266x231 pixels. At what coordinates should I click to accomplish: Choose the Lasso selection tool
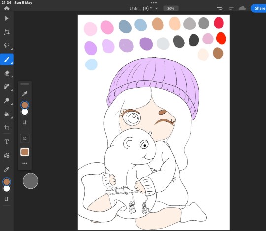click(7, 45)
